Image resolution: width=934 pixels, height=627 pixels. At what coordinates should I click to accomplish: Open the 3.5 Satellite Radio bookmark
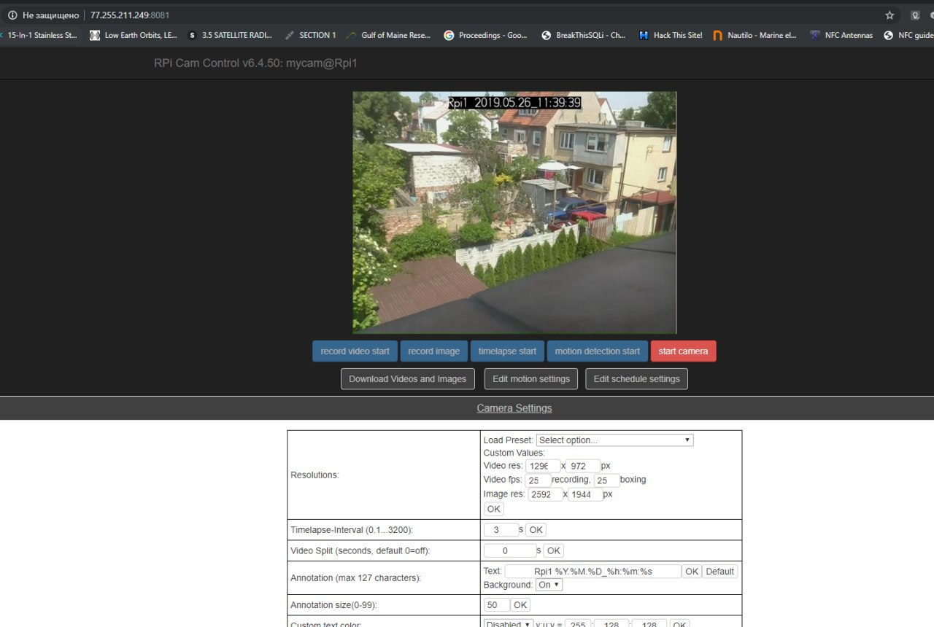pos(228,35)
